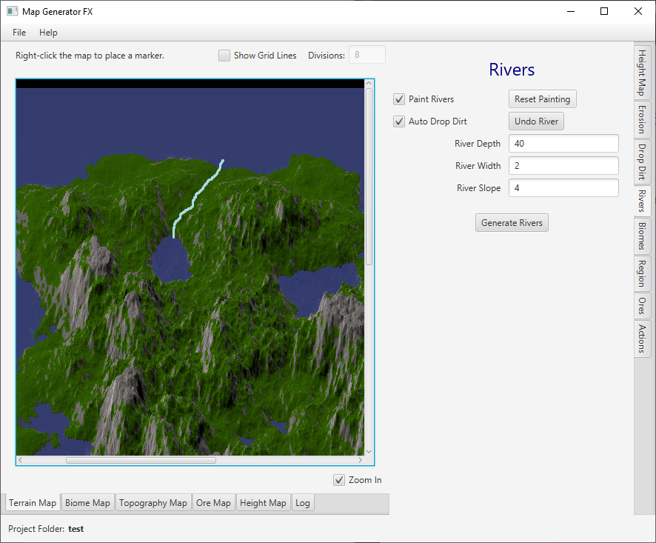Focus the River Slope input box
Image resolution: width=656 pixels, height=543 pixels.
563,188
